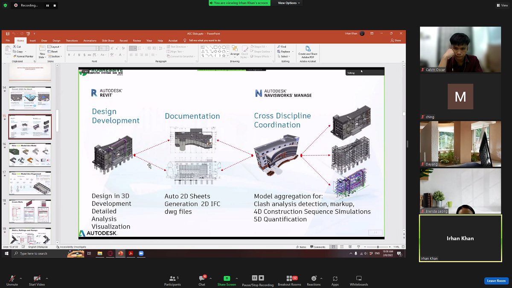Start Video in Zoom toolbar
The height and width of the screenshot is (288, 512).
coord(37,280)
